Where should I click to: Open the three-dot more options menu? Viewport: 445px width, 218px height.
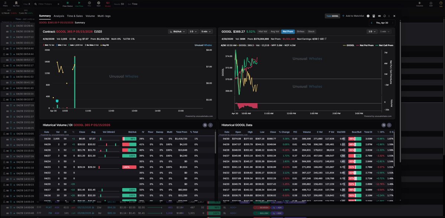pyautogui.click(x=389, y=16)
